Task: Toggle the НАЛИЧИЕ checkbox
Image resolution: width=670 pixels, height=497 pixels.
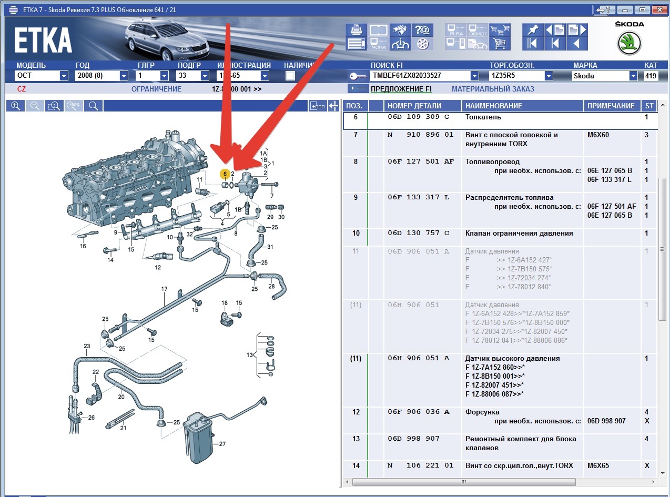Action: coord(290,76)
